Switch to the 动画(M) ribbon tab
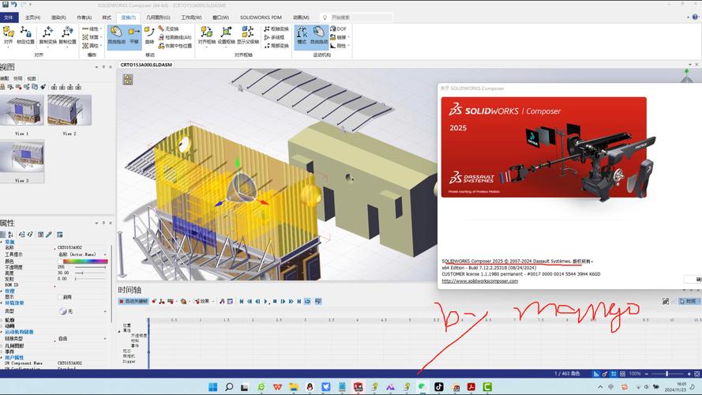Image resolution: width=702 pixels, height=395 pixels. 301,17
